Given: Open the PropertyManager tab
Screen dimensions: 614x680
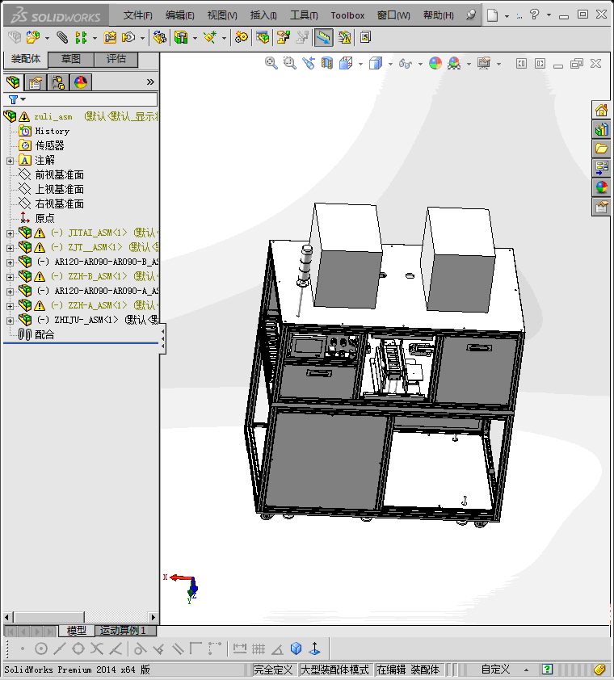Looking at the screenshot, I should [36, 82].
